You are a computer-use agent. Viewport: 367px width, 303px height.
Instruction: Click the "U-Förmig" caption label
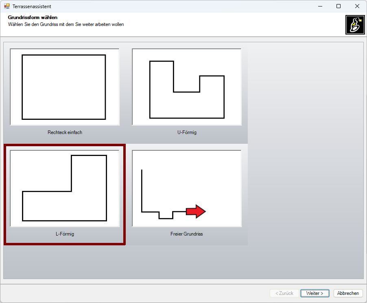coord(187,132)
